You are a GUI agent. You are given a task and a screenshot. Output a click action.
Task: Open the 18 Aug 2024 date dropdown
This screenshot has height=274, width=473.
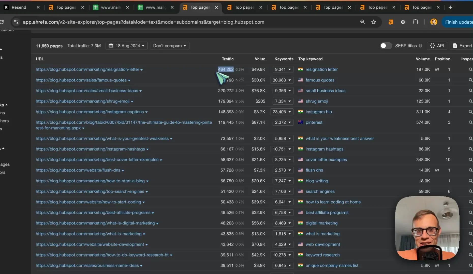point(126,46)
